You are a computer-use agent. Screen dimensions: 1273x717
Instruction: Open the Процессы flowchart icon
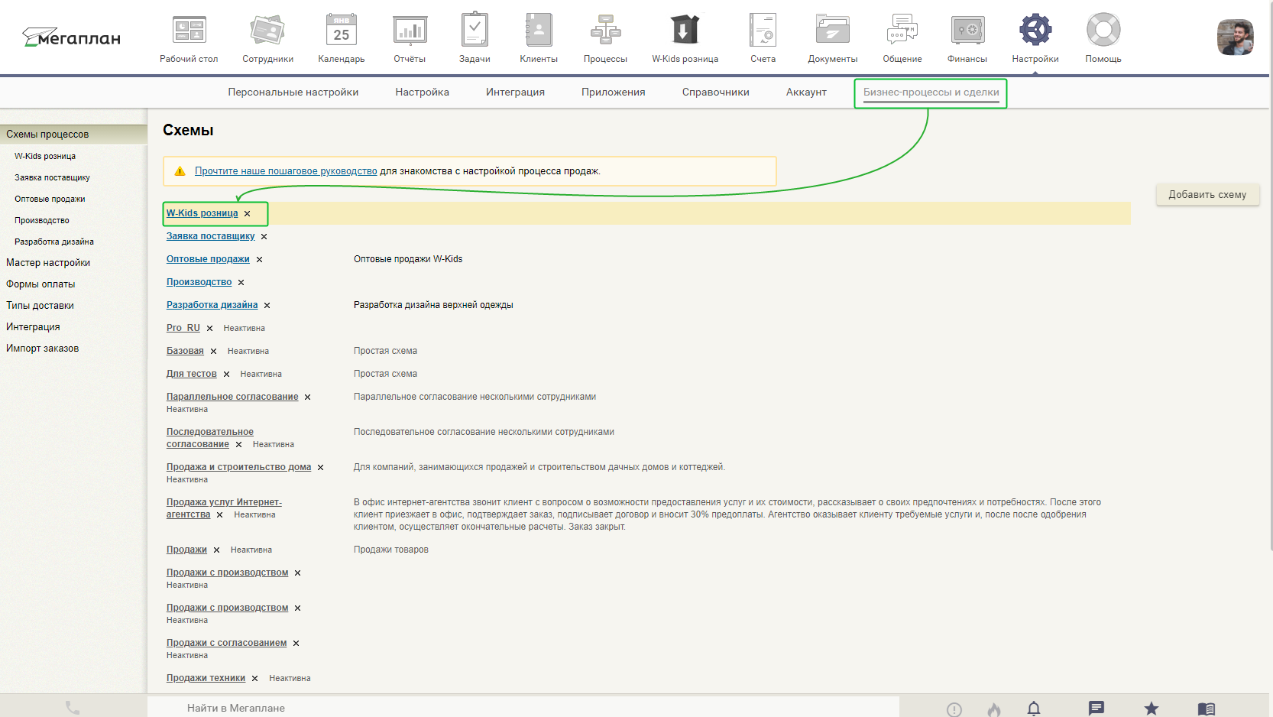coord(605,31)
